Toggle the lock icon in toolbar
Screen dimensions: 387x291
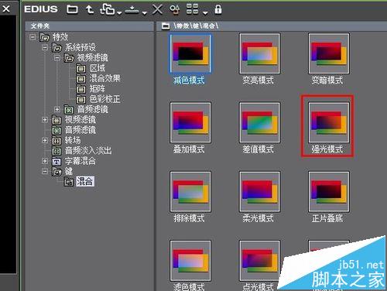218,9
